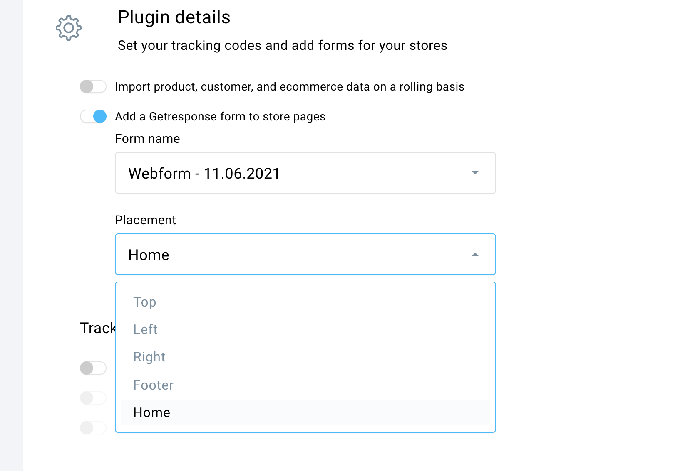This screenshot has width=690, height=471.
Task: Collapse the Placement dropdown showing Home
Action: tap(305, 254)
